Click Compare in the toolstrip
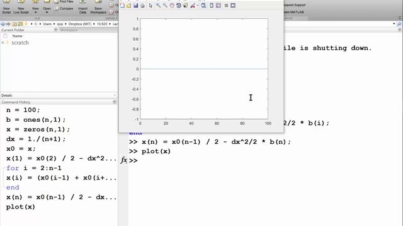 click(x=64, y=9)
